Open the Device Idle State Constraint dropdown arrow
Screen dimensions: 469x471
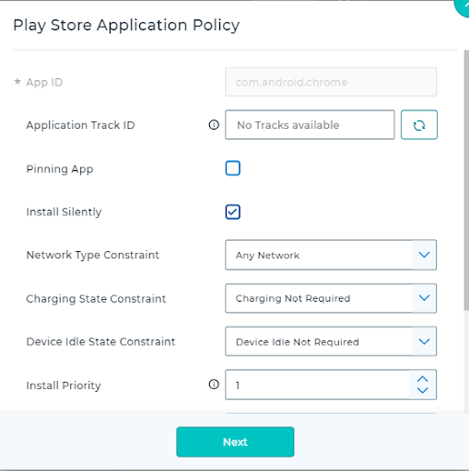click(424, 341)
